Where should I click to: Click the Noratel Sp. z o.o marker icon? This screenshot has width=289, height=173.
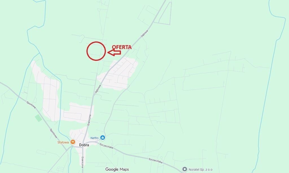click(185, 169)
